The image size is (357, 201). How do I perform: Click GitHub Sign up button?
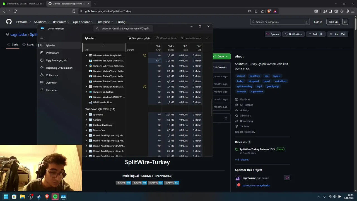coord(333,22)
